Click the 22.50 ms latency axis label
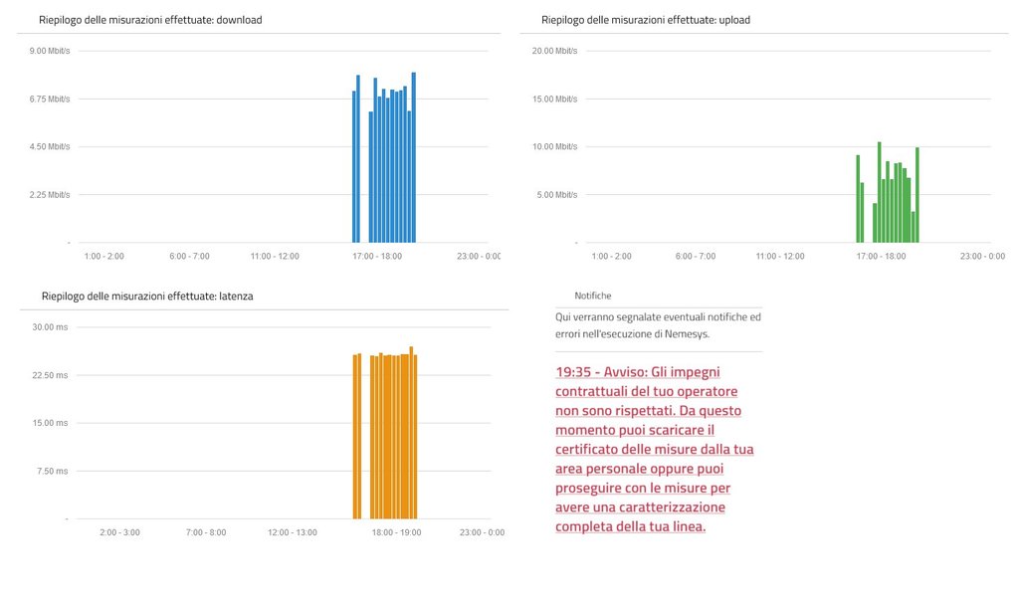1019x605 pixels. click(x=50, y=375)
